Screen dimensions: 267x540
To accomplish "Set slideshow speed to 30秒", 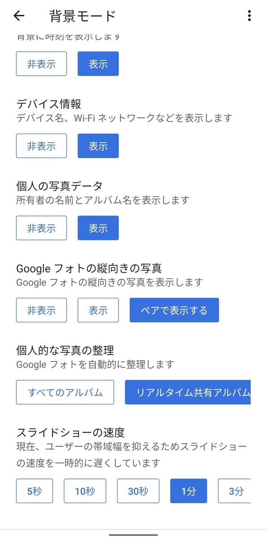I will click(138, 491).
